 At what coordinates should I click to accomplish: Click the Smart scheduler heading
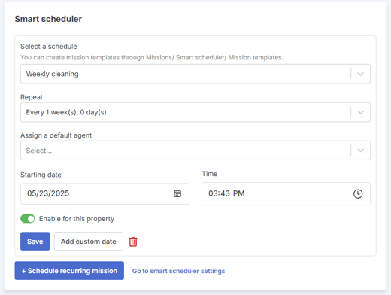[48, 19]
